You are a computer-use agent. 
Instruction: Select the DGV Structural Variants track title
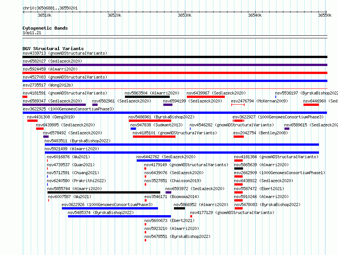53,49
